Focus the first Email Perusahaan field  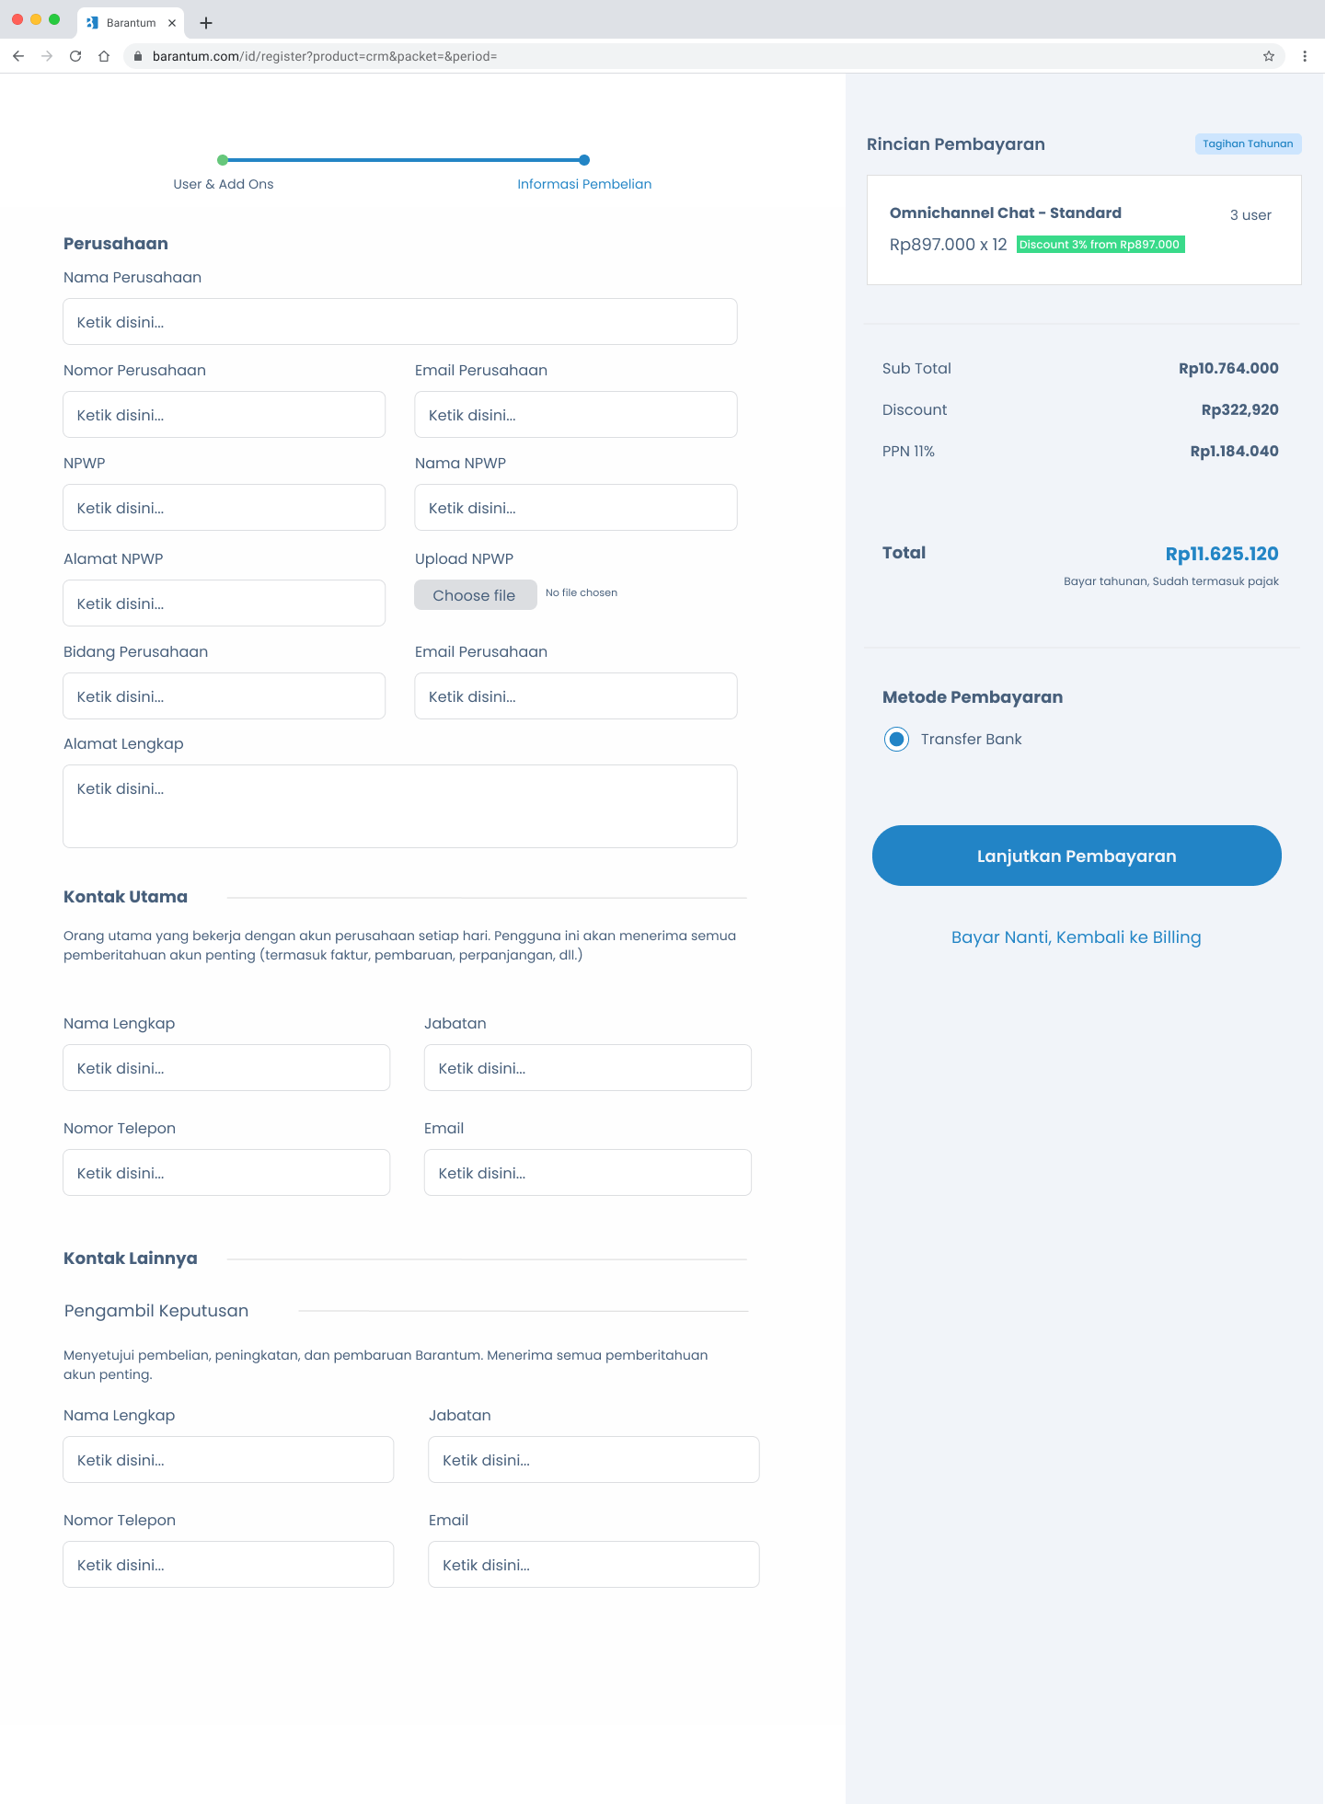pyautogui.click(x=576, y=415)
